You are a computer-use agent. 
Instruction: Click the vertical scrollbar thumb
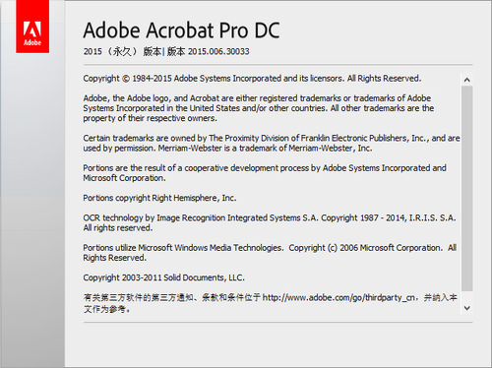tap(467, 189)
